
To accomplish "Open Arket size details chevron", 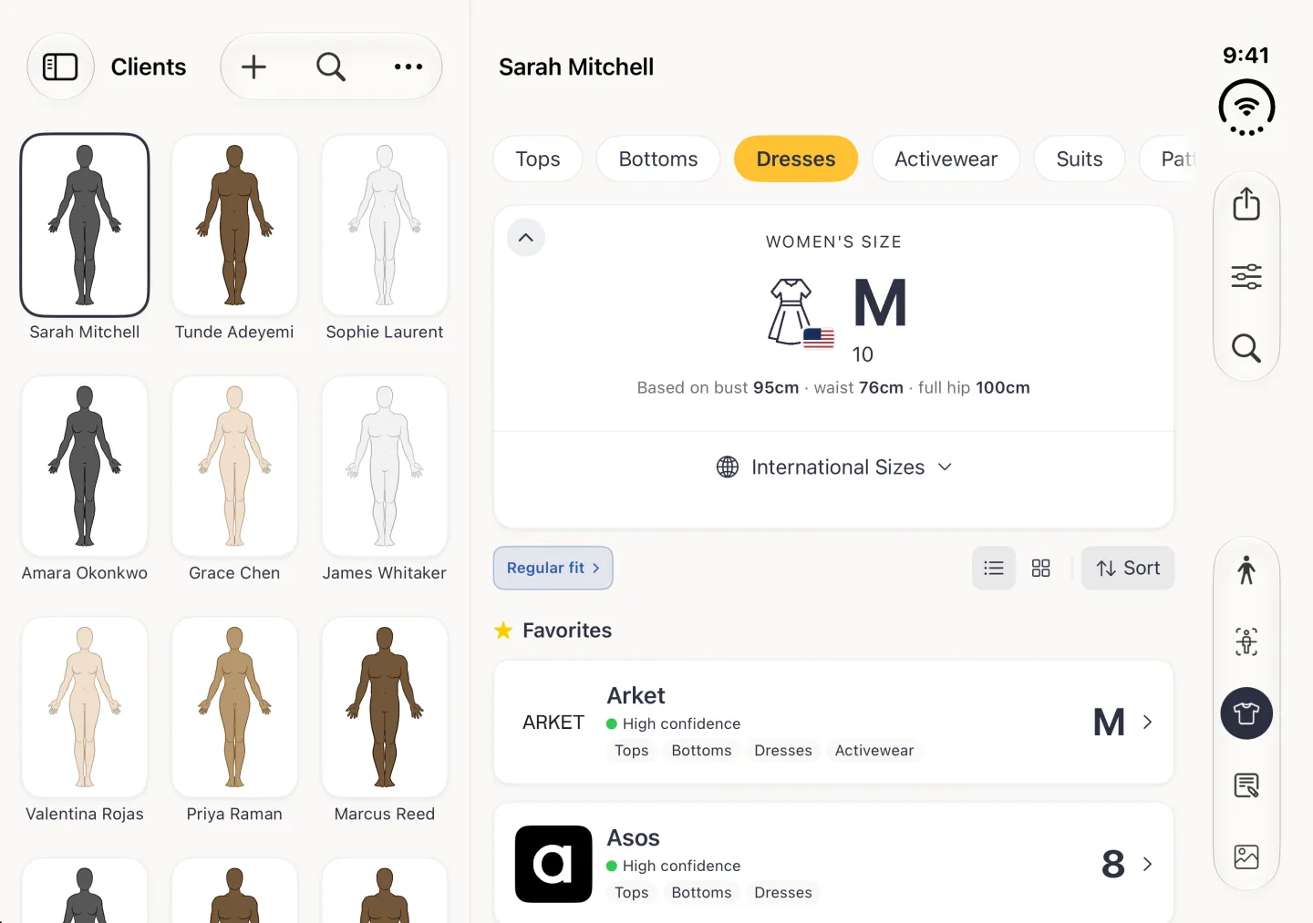I will coord(1147,722).
